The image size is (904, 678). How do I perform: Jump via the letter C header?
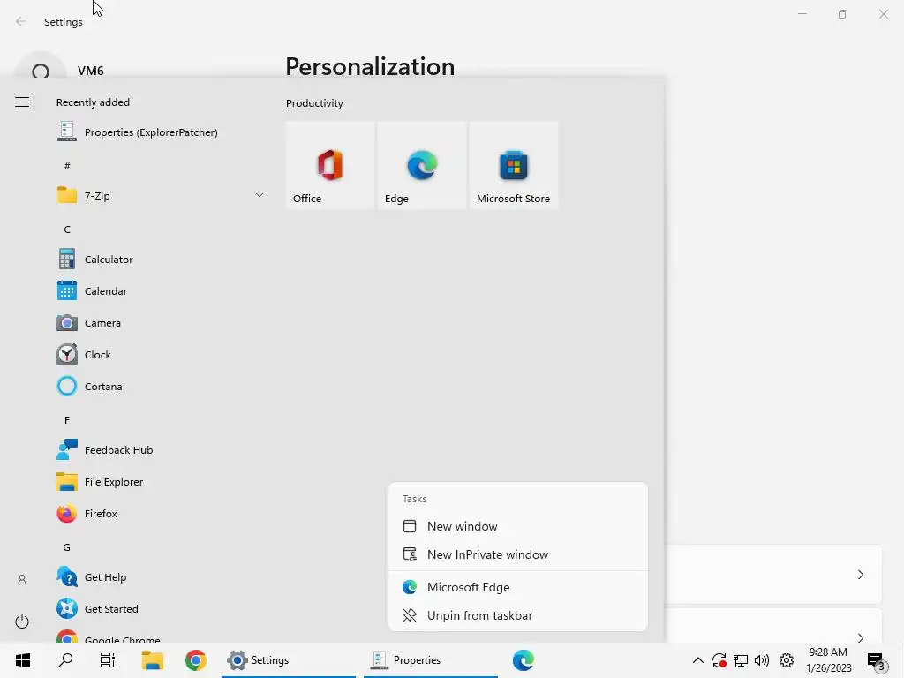[67, 230]
